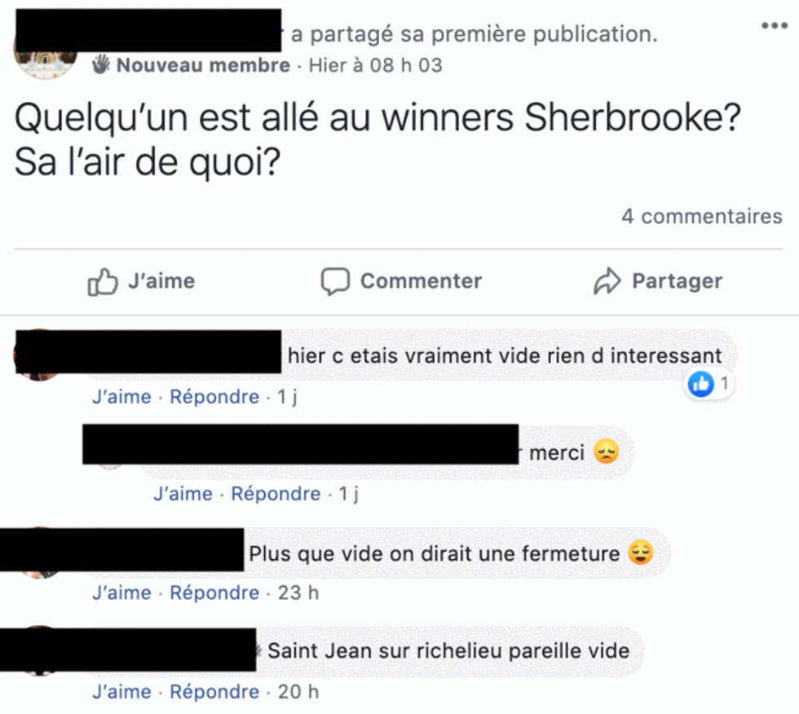Image resolution: width=799 pixels, height=714 pixels.
Task: Click the Partager arrow icon
Action: [607, 281]
